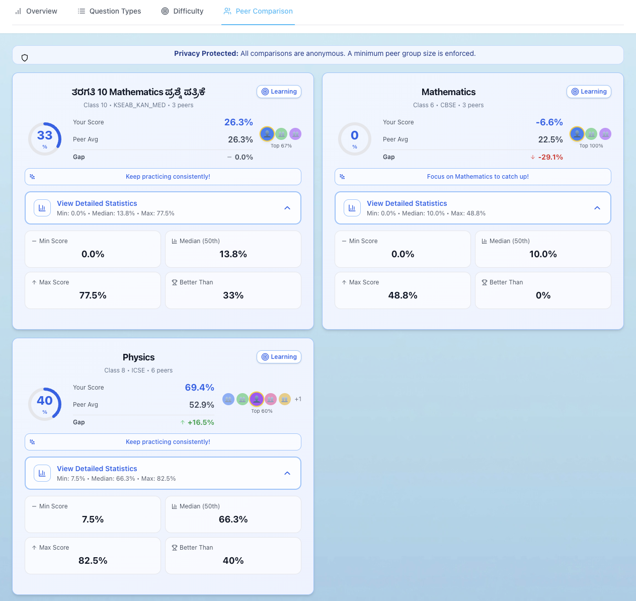636x601 pixels.
Task: Click Better Than 33% stat tile
Action: [x=233, y=290]
